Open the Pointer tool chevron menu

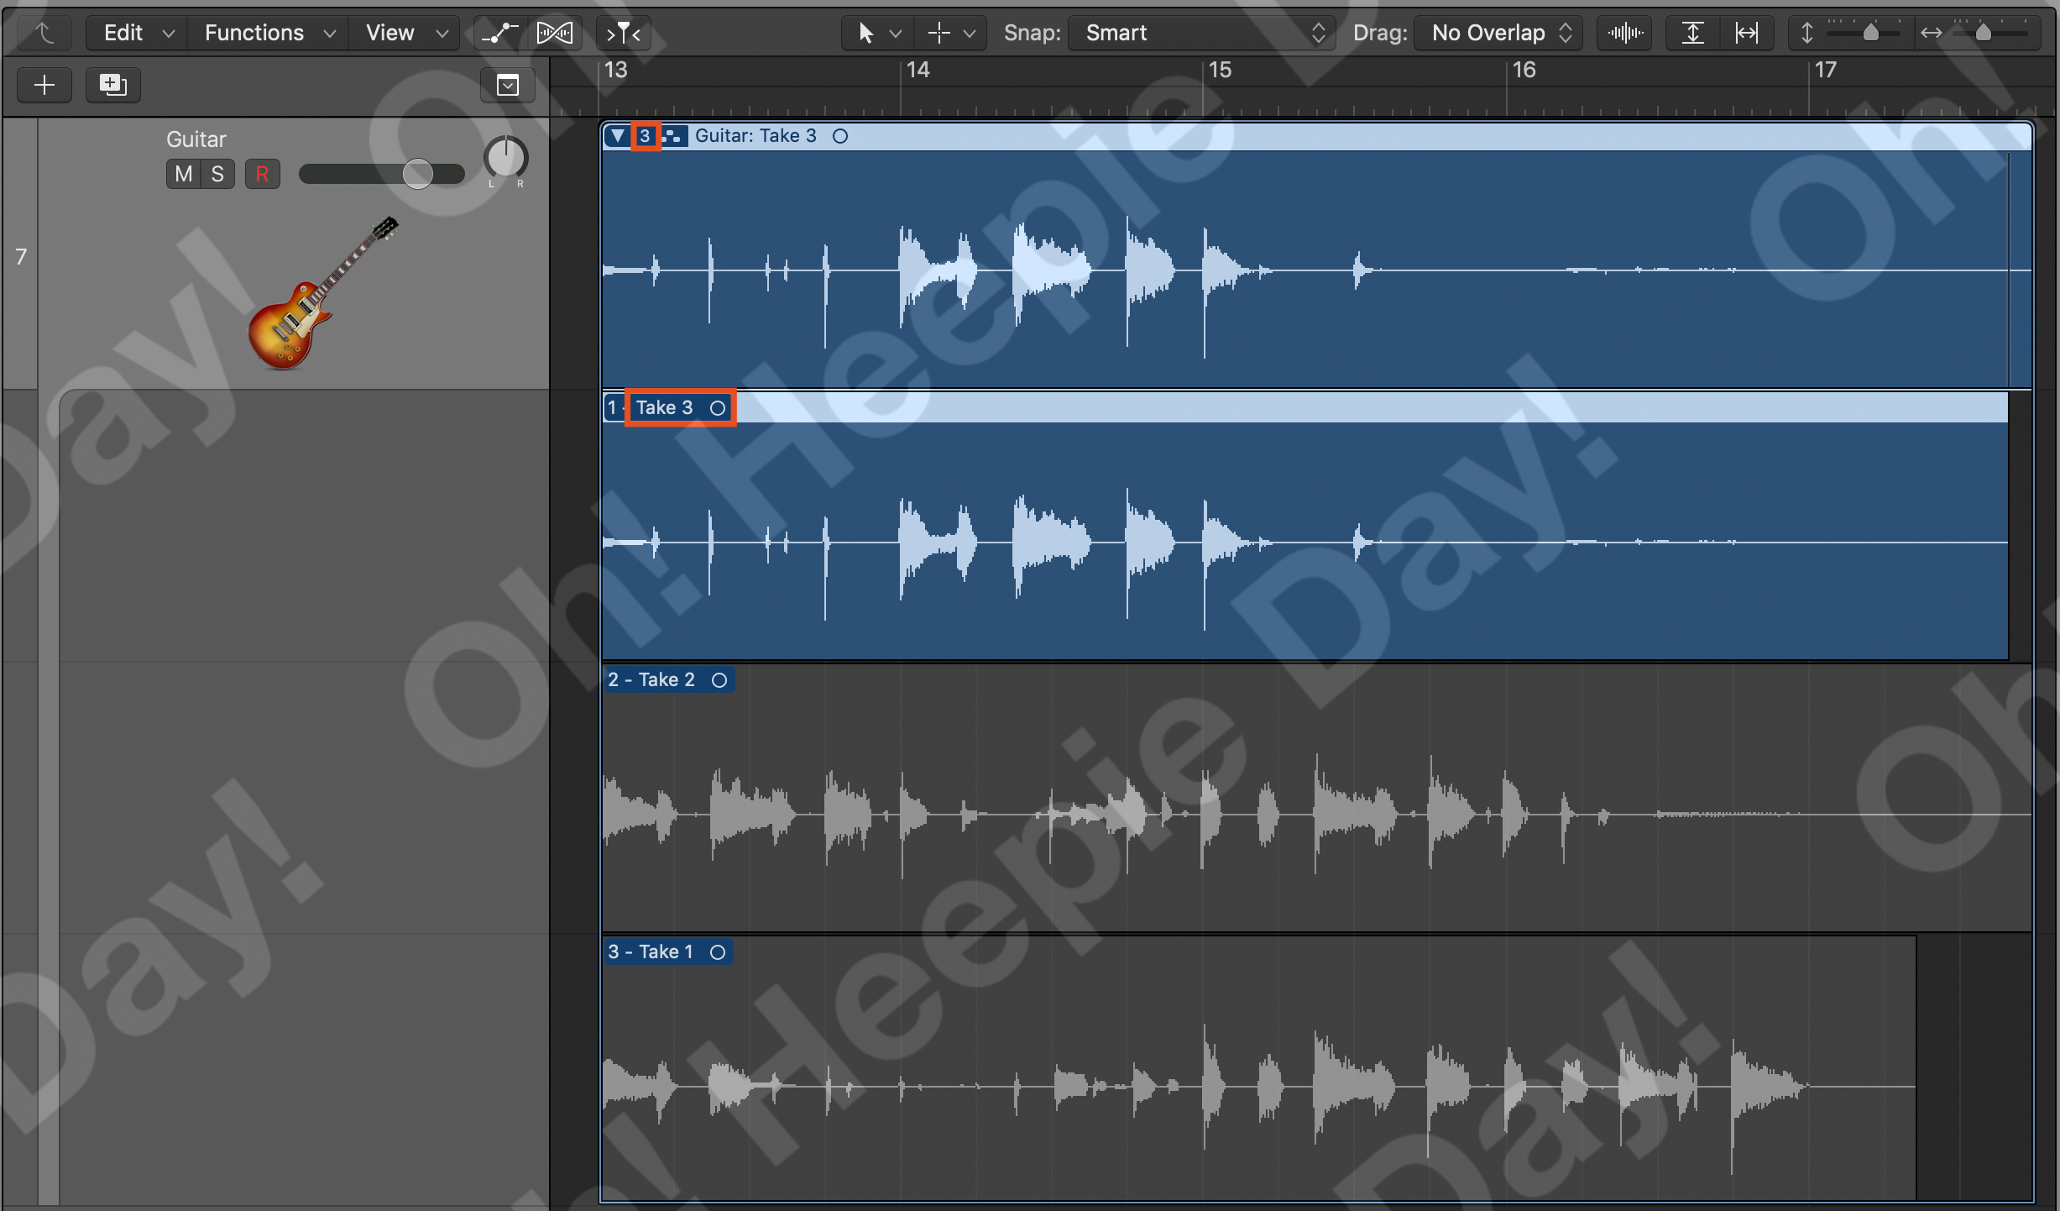tap(896, 34)
